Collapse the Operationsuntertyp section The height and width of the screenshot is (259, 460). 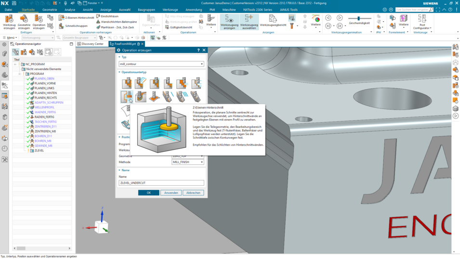click(x=119, y=72)
